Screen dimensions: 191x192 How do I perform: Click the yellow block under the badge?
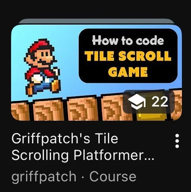pos(151,117)
